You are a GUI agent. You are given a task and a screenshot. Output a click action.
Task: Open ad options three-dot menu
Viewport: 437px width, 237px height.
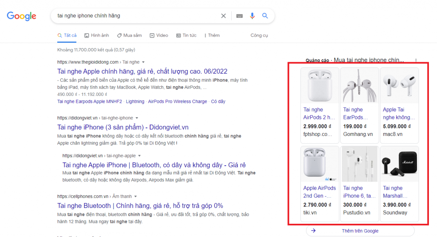click(x=416, y=61)
